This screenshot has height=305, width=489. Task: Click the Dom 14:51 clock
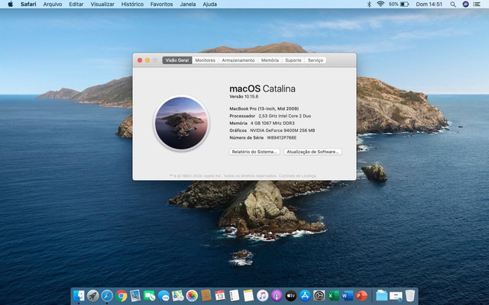[429, 5]
